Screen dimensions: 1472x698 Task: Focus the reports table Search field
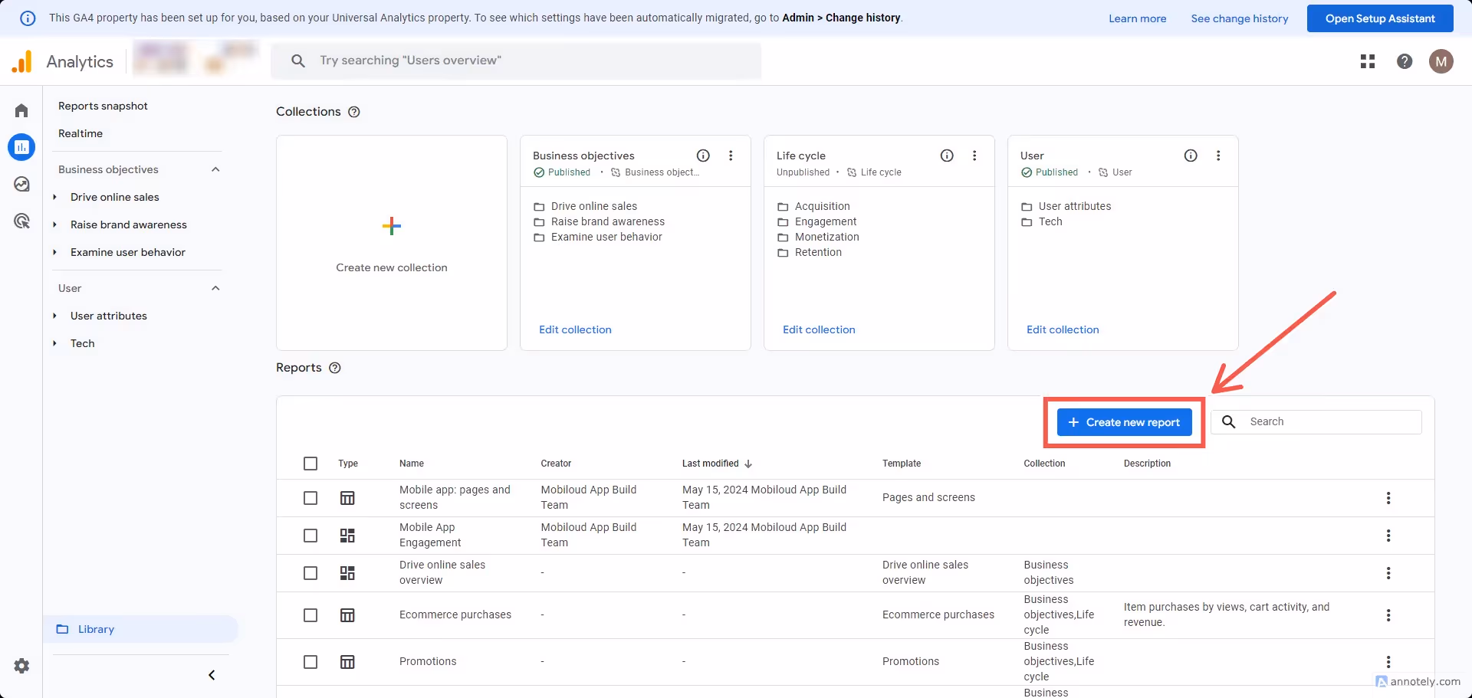(1316, 422)
